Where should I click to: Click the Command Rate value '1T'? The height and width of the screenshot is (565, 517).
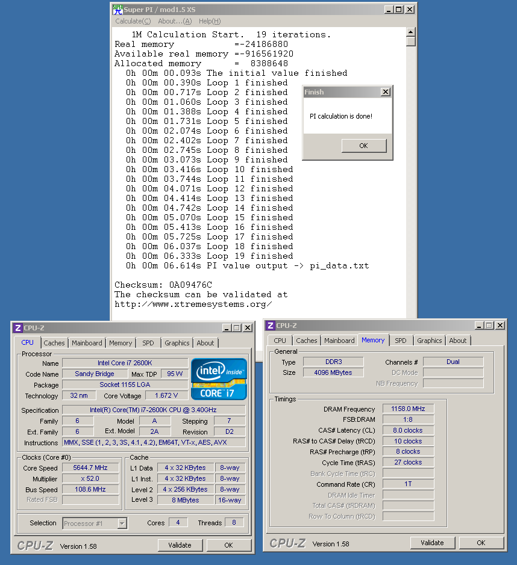tap(408, 484)
